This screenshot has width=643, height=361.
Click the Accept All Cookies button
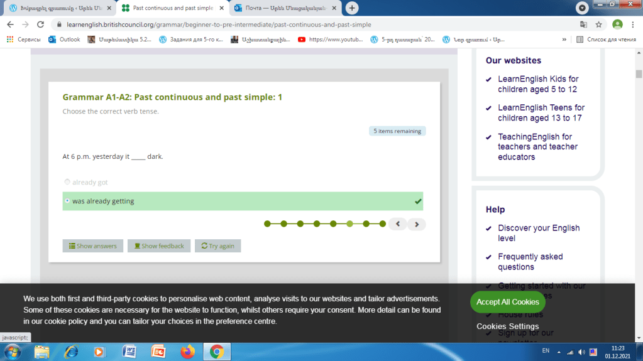click(507, 302)
